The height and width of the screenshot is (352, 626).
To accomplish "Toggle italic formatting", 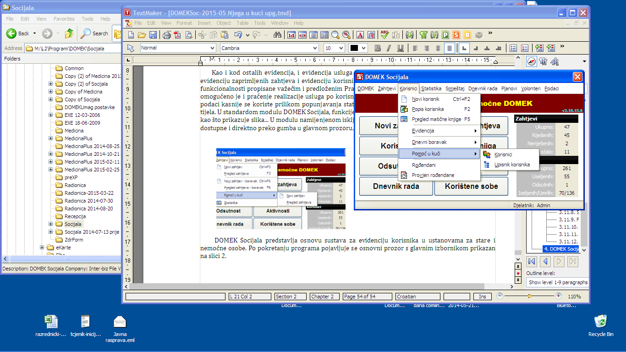I will click(x=389, y=48).
